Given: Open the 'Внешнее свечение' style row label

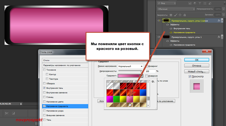Looking at the screenshot, I should (x=55, y=115).
